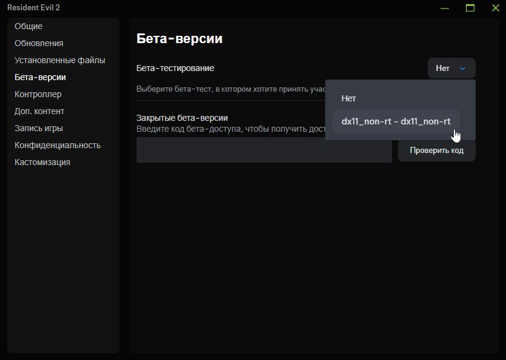Viewport: 506px width, 360px height.
Task: Maximize the Resident Evil 2 properties window
Action: click(470, 8)
